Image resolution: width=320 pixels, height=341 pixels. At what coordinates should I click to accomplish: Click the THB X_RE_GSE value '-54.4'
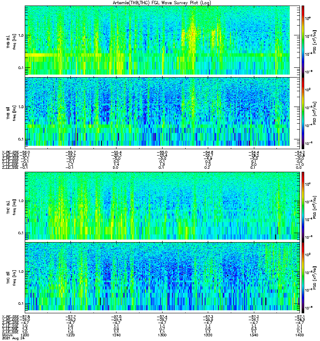pyautogui.click(x=253, y=152)
